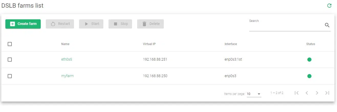337x112 pixels.
Task: Click the refresh icon beside the page title
Action: [329, 6]
